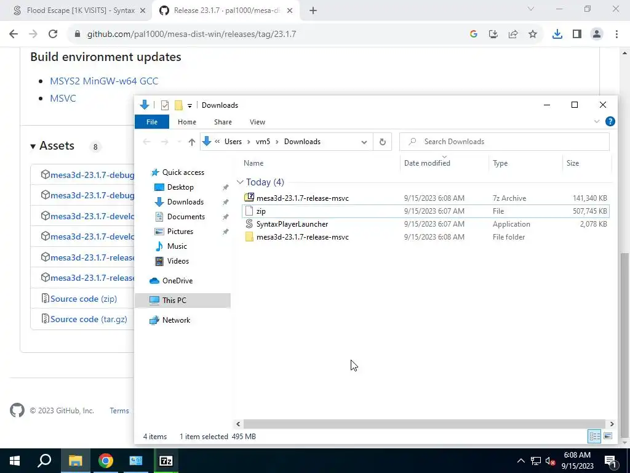Select mesa3d-23.1.7-release-msvc 7z archive
This screenshot has height=473, width=630.
coord(426,198)
